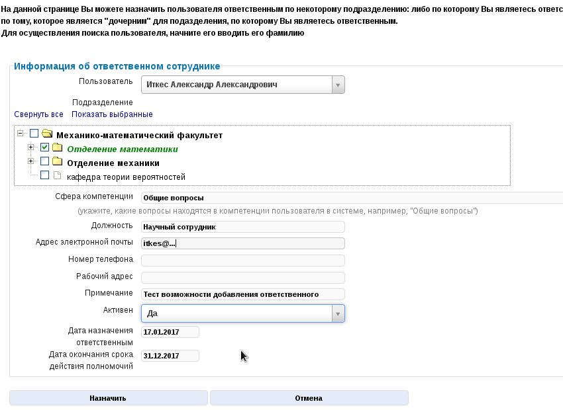Open the Активен dropdown arrow

pyautogui.click(x=338, y=313)
